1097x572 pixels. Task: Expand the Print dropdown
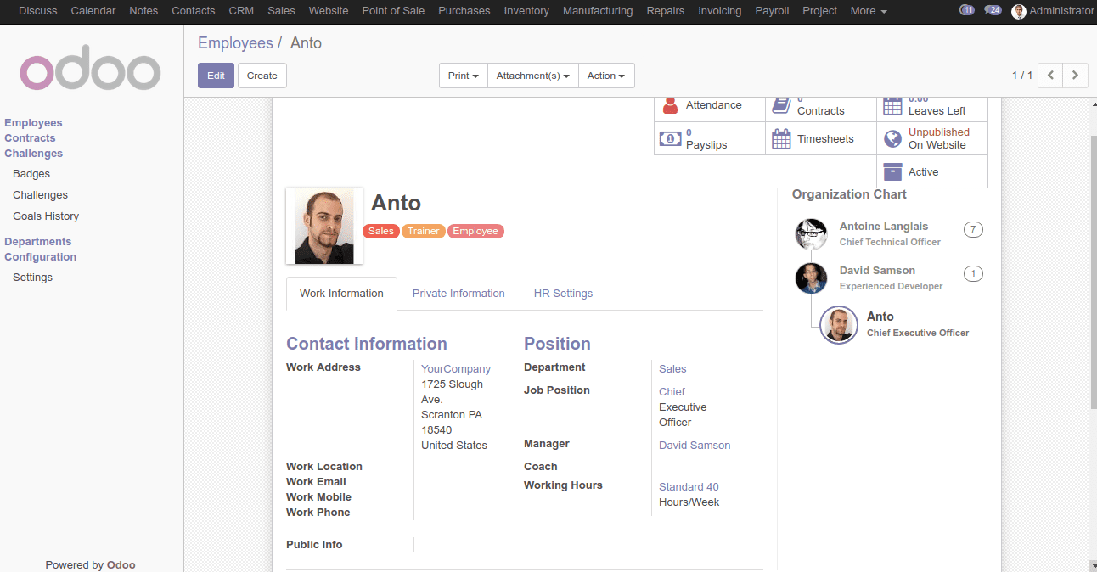pyautogui.click(x=464, y=76)
